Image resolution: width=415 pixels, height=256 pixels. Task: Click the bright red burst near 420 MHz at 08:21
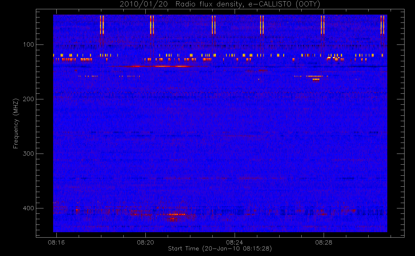point(172,219)
